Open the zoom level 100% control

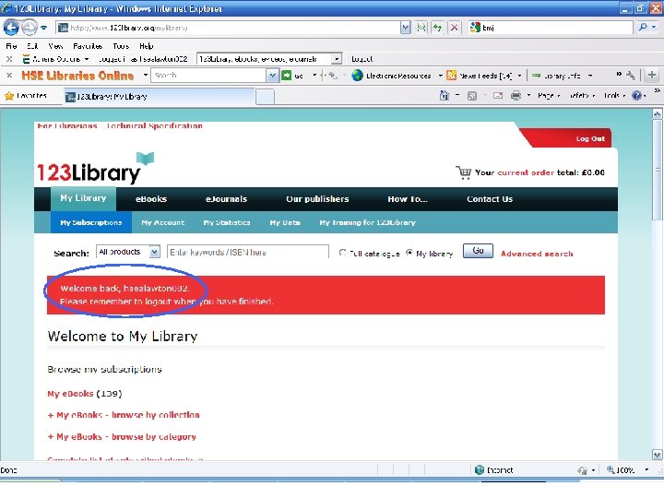click(x=628, y=470)
